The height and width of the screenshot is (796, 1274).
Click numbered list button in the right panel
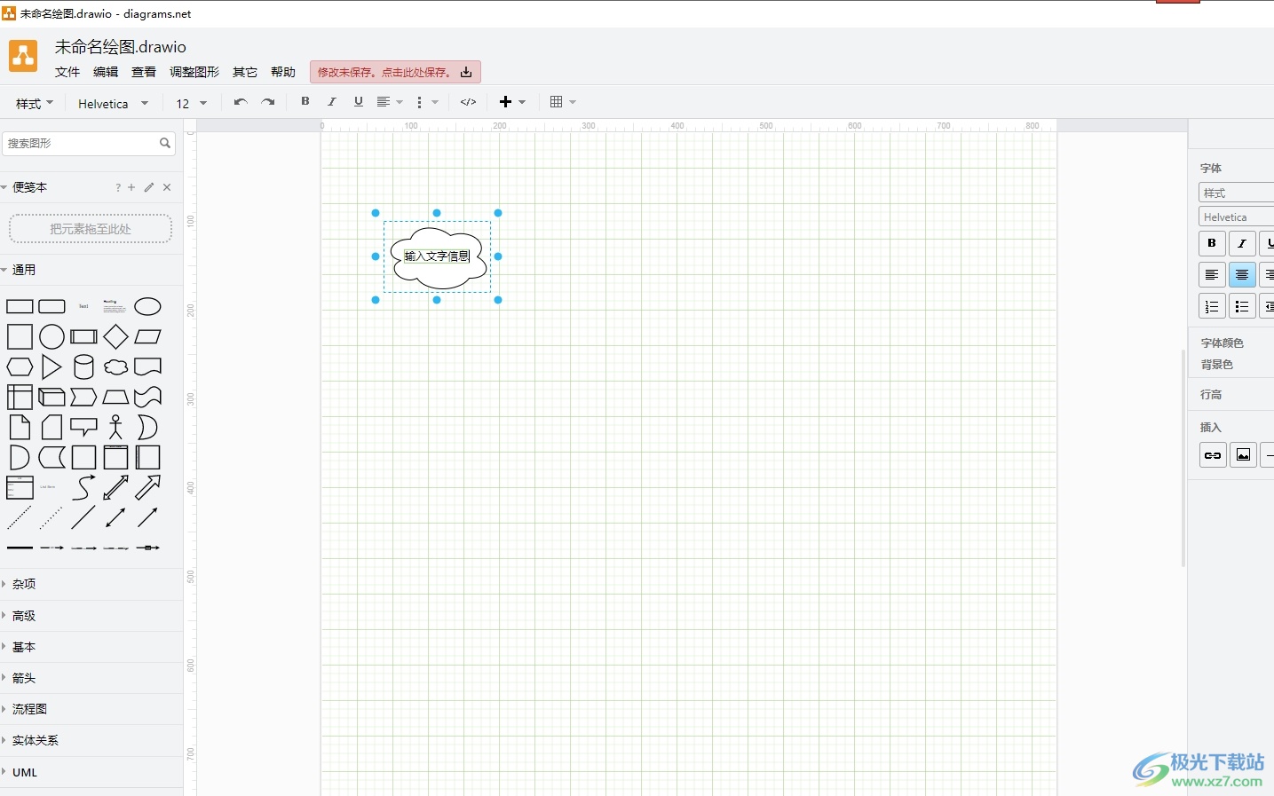(x=1212, y=306)
